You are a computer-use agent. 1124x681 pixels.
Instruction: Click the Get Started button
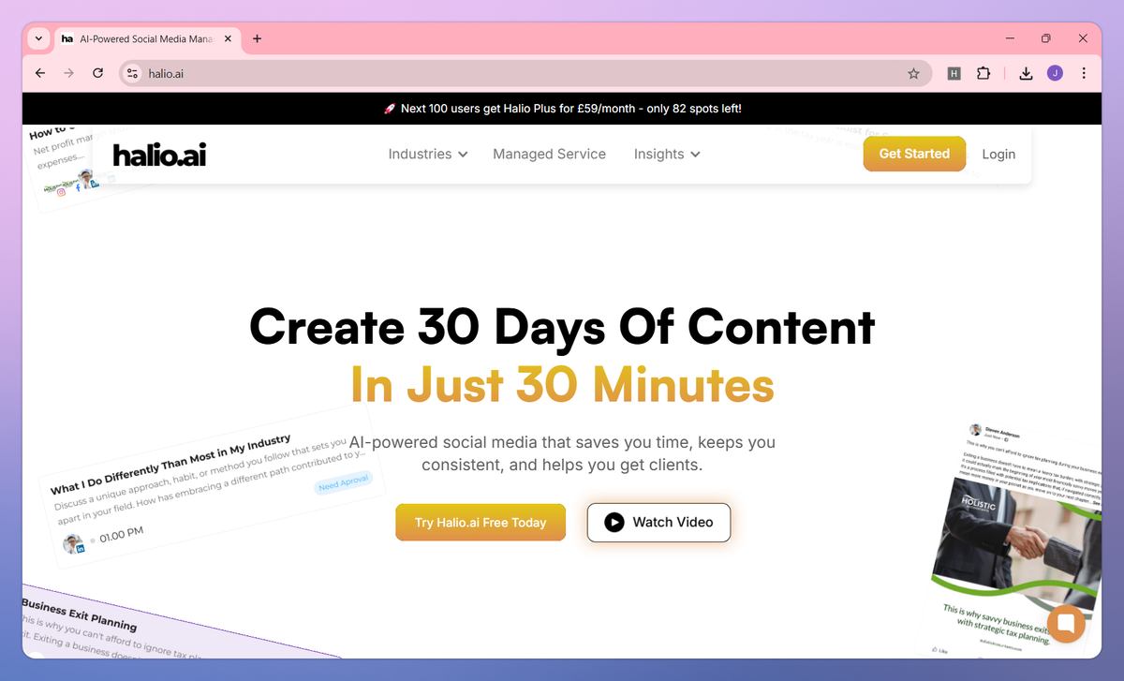[914, 154]
